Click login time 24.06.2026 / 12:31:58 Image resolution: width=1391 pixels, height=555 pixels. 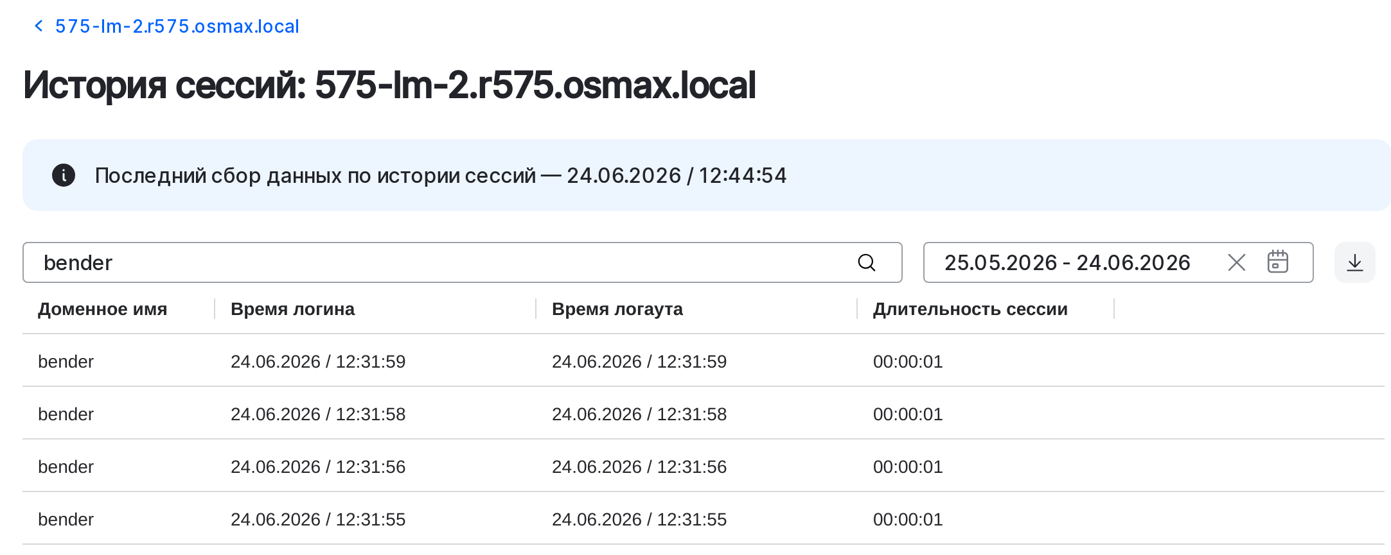[x=318, y=414]
